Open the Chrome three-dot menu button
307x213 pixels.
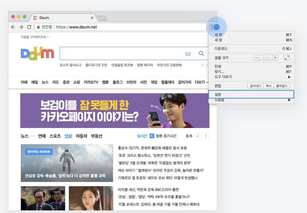coord(212,27)
